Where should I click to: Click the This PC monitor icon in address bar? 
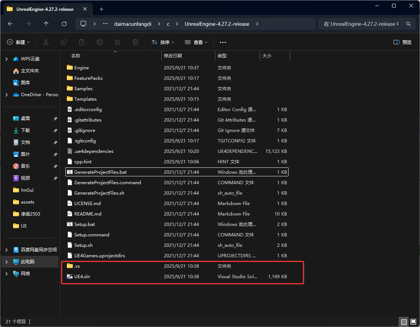click(83, 23)
